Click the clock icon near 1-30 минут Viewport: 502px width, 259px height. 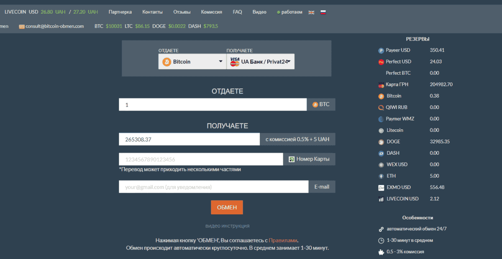[381, 240]
